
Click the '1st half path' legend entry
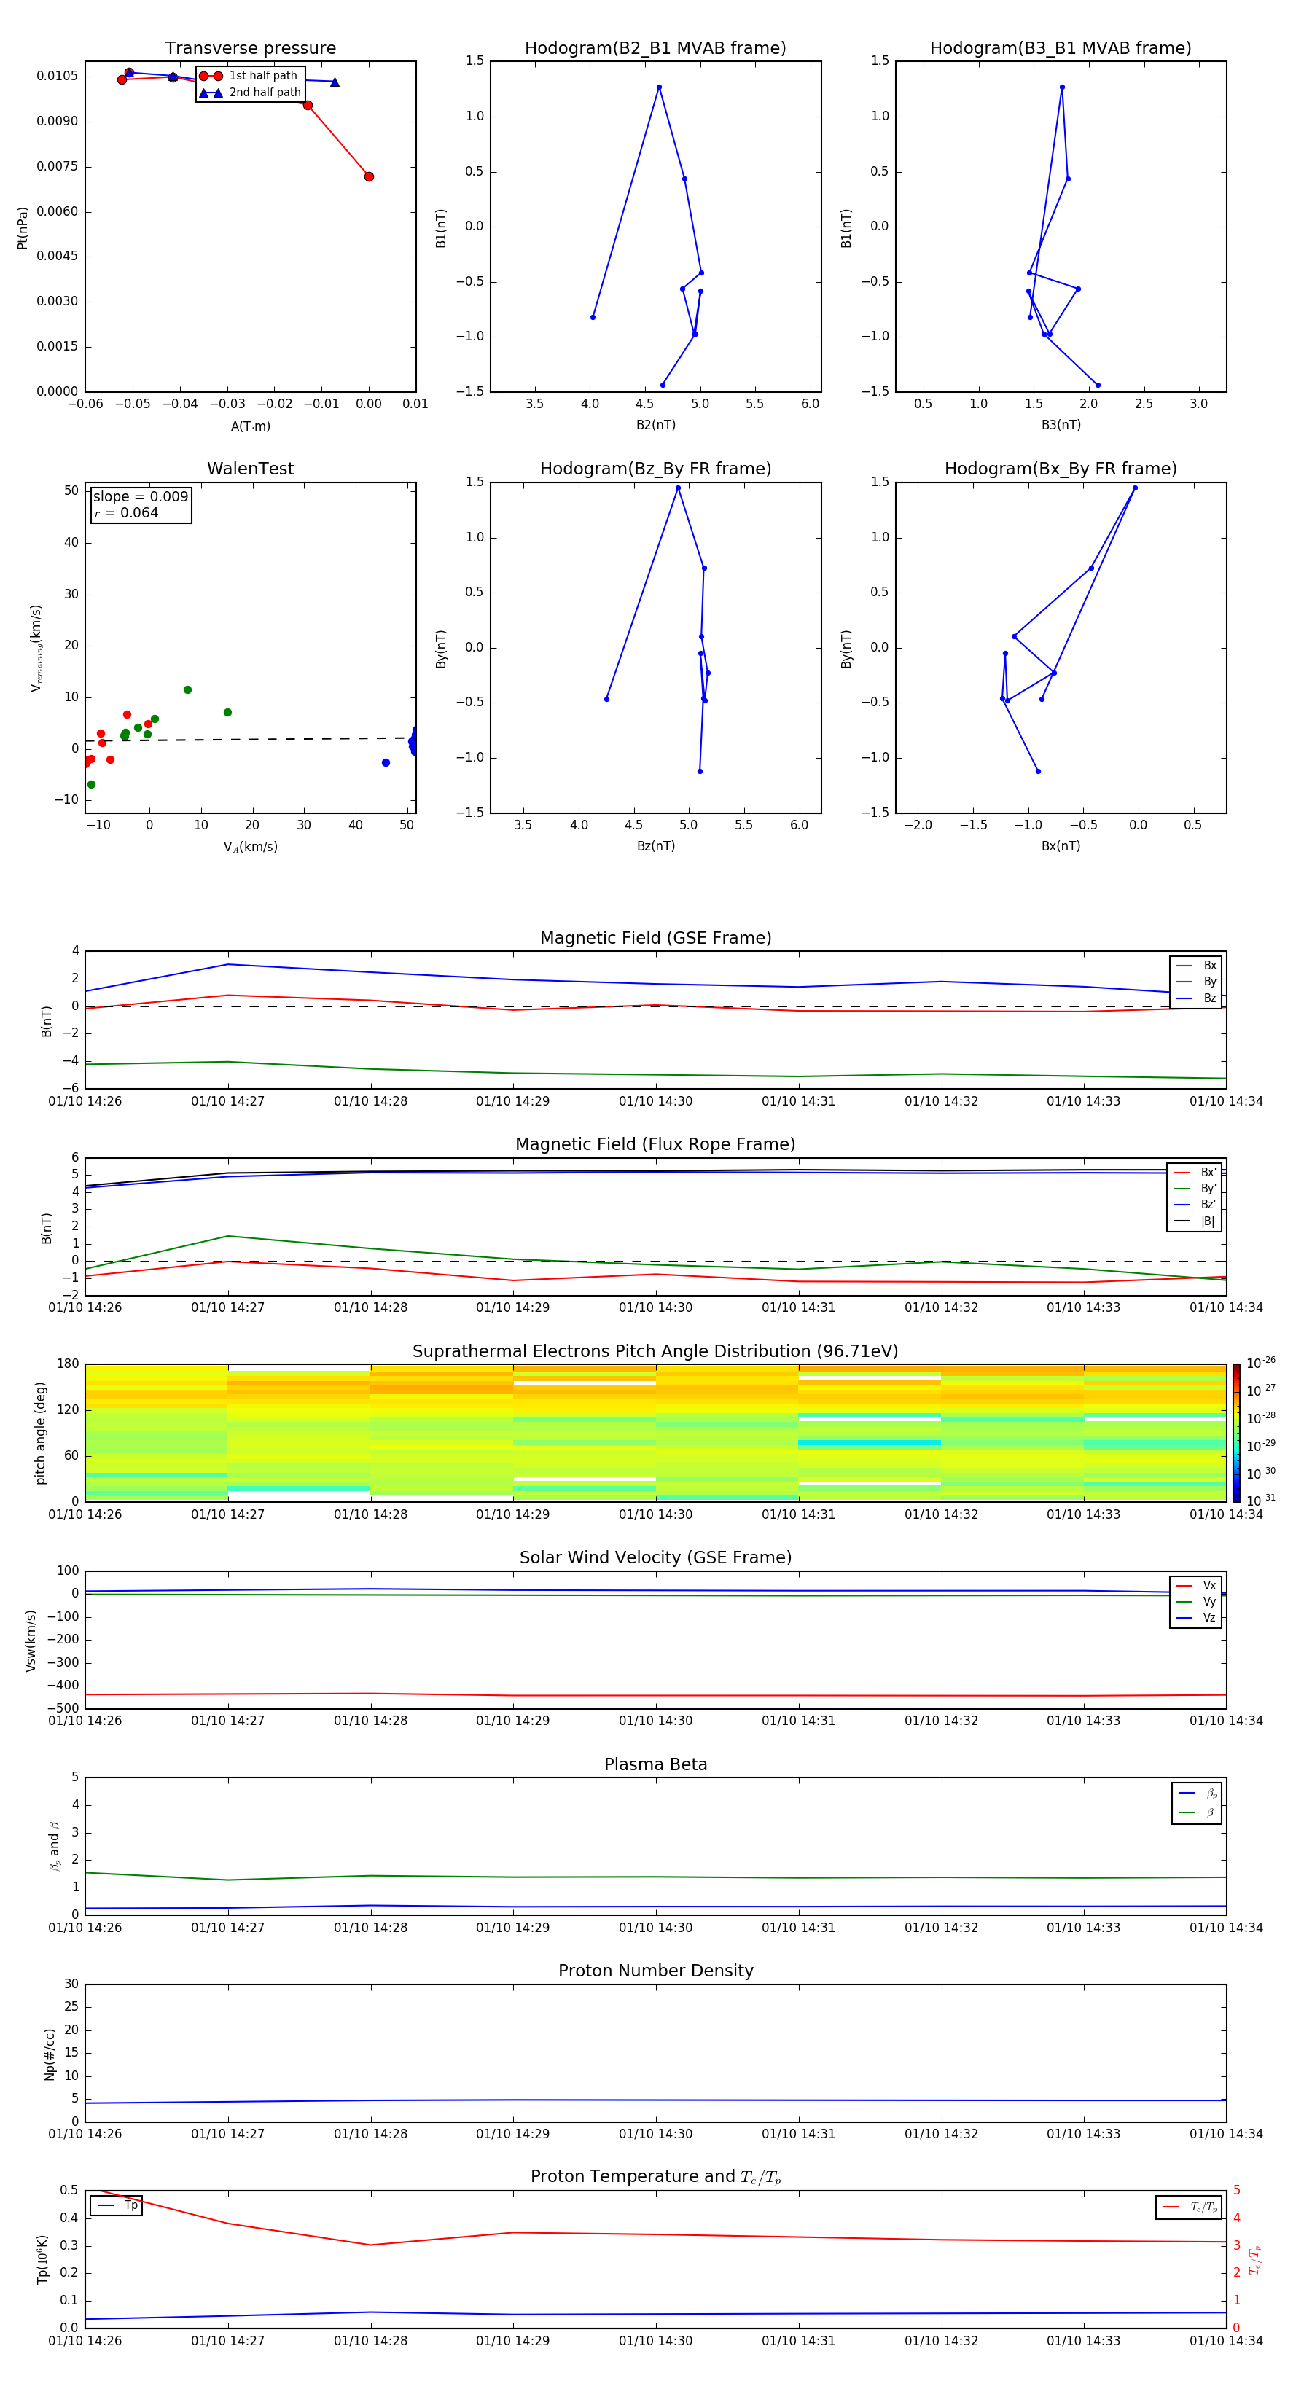[249, 76]
